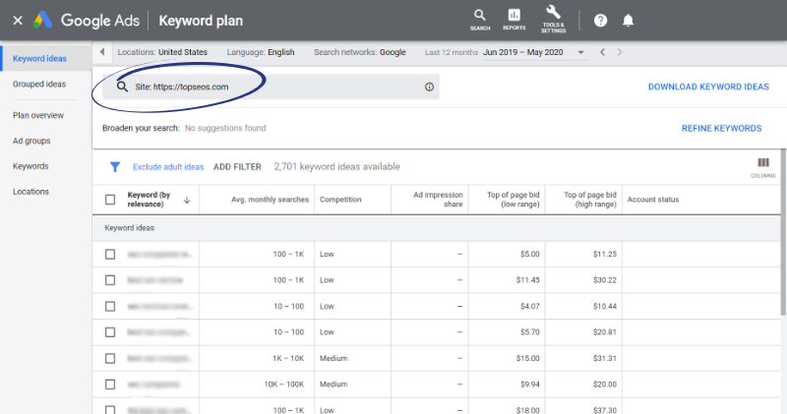Viewport: 787px width, 414px height.
Task: Click Account status column header
Action: pyautogui.click(x=652, y=200)
